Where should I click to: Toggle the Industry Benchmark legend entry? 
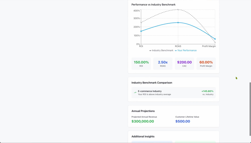point(161,50)
